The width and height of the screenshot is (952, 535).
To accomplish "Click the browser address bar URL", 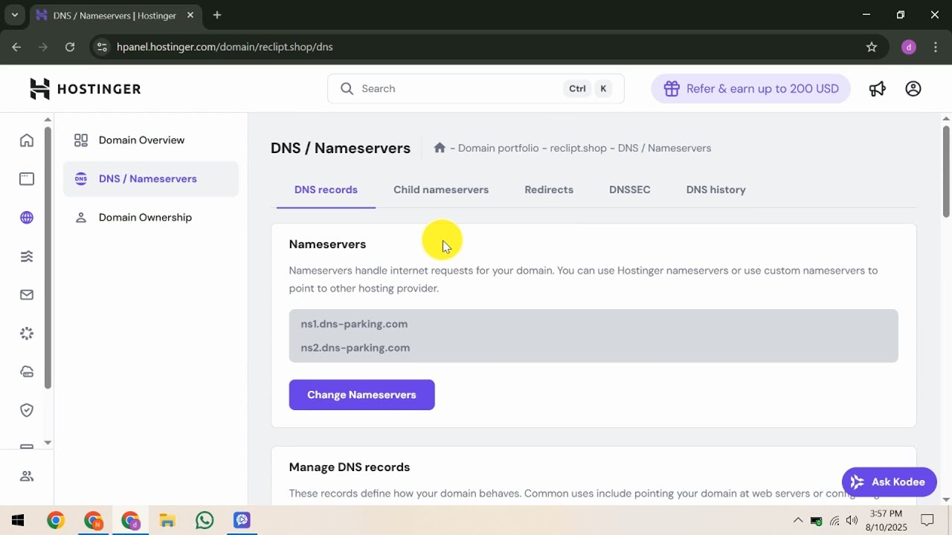I will click(x=225, y=47).
